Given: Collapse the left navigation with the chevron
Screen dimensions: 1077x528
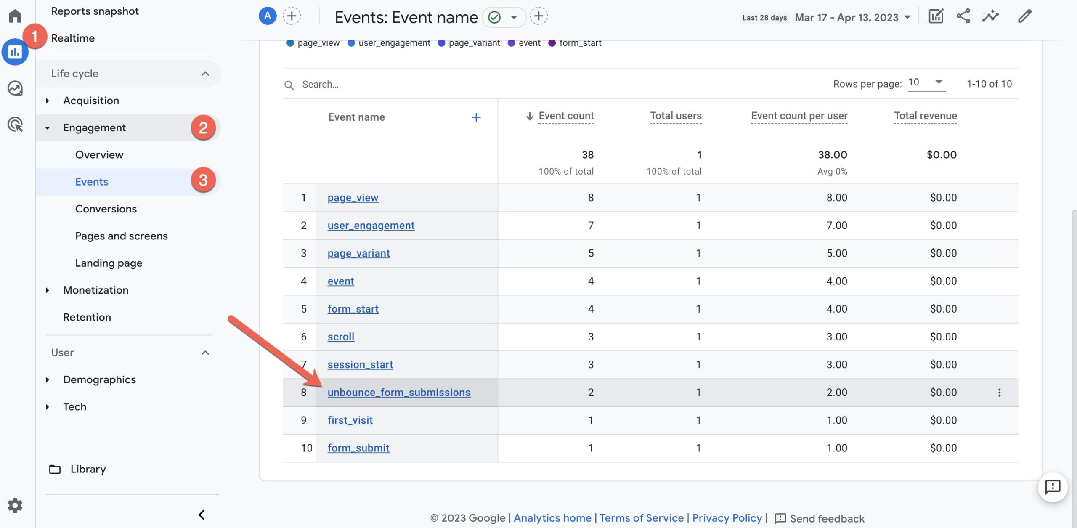Looking at the screenshot, I should pyautogui.click(x=202, y=515).
